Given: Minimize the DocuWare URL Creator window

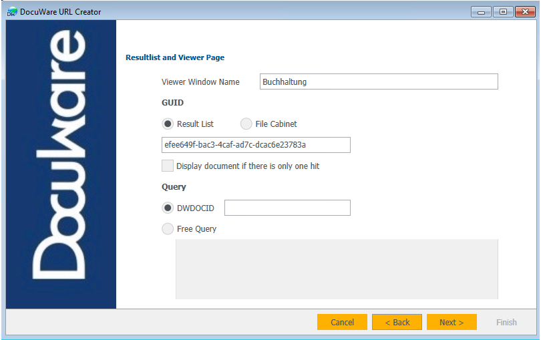Looking at the screenshot, I should click(482, 12).
